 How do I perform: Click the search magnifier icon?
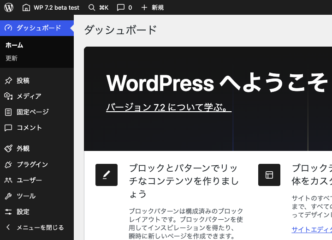click(92, 8)
